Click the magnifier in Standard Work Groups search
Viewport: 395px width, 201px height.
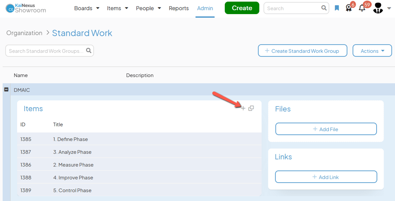click(89, 51)
